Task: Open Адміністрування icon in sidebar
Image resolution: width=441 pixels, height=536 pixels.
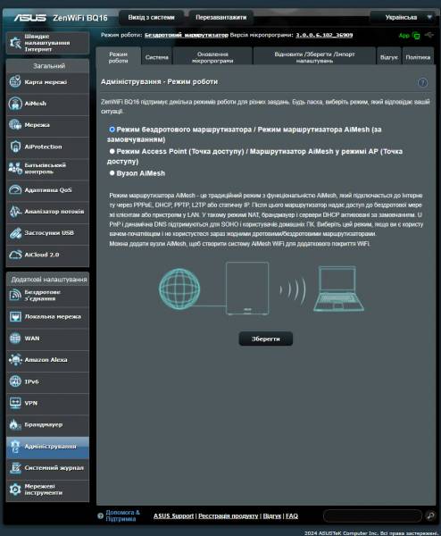Action: point(15,446)
